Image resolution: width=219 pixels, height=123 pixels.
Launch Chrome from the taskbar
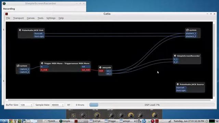pyautogui.click(x=11, y=121)
